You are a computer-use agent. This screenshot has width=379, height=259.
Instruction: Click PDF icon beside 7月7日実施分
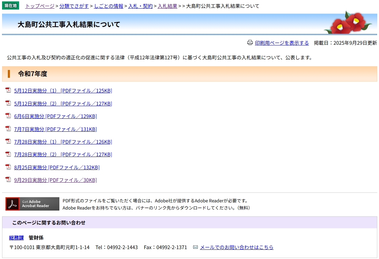tap(8, 129)
